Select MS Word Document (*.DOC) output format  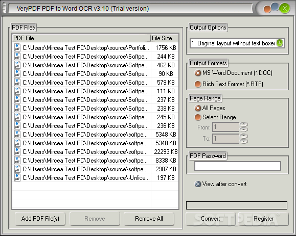pos(234,73)
